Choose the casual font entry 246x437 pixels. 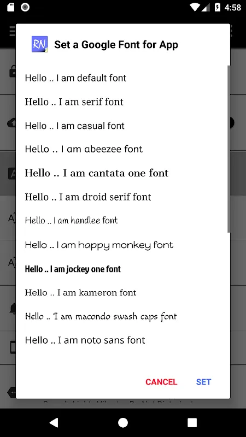pyautogui.click(x=123, y=126)
